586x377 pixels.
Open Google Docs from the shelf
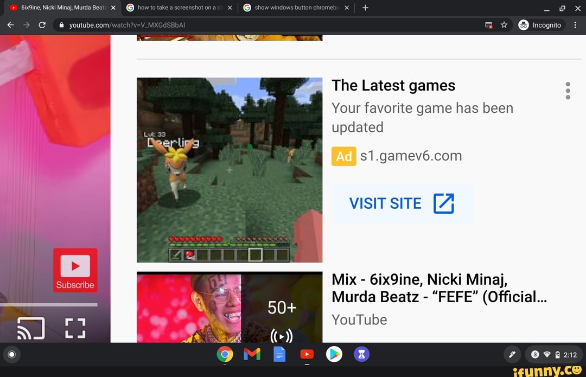pyautogui.click(x=279, y=354)
